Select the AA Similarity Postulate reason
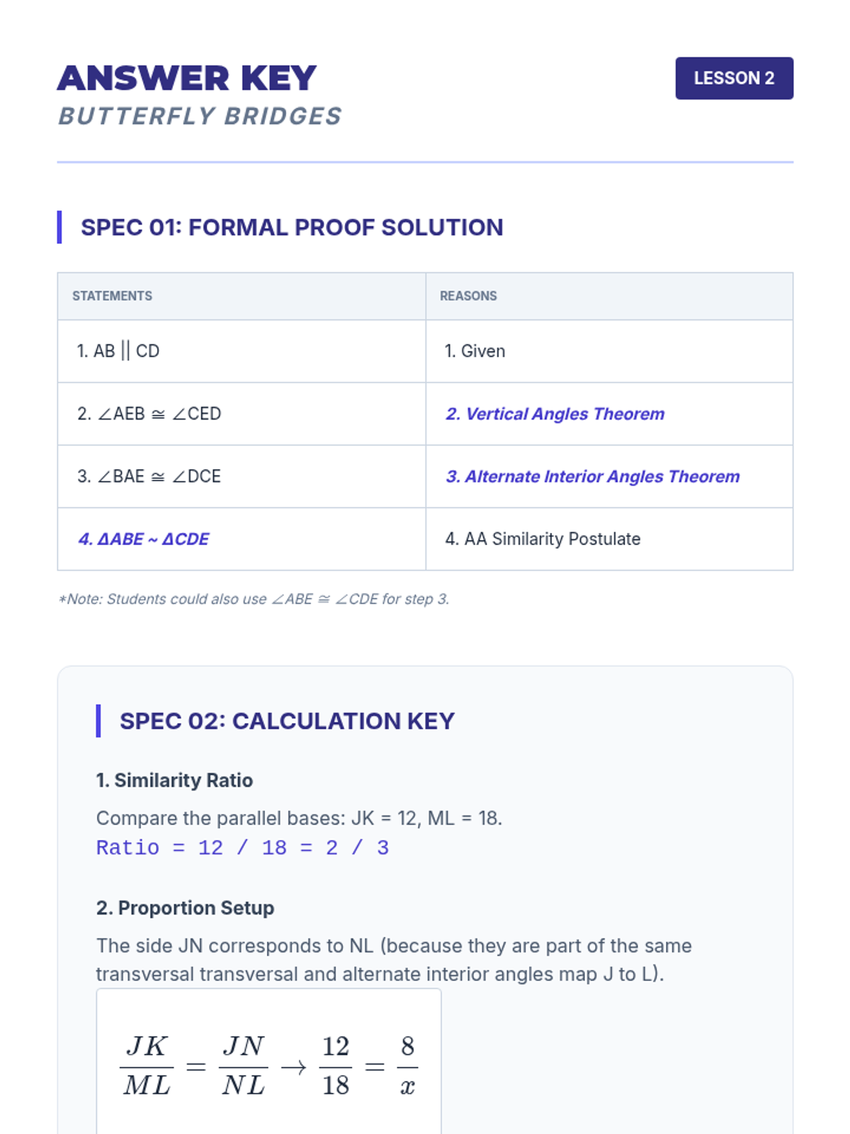 [543, 539]
